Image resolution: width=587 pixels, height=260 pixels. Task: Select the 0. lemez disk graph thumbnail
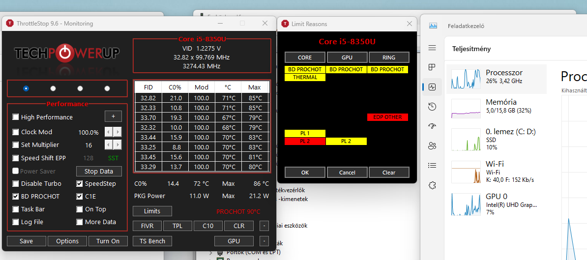(x=466, y=139)
